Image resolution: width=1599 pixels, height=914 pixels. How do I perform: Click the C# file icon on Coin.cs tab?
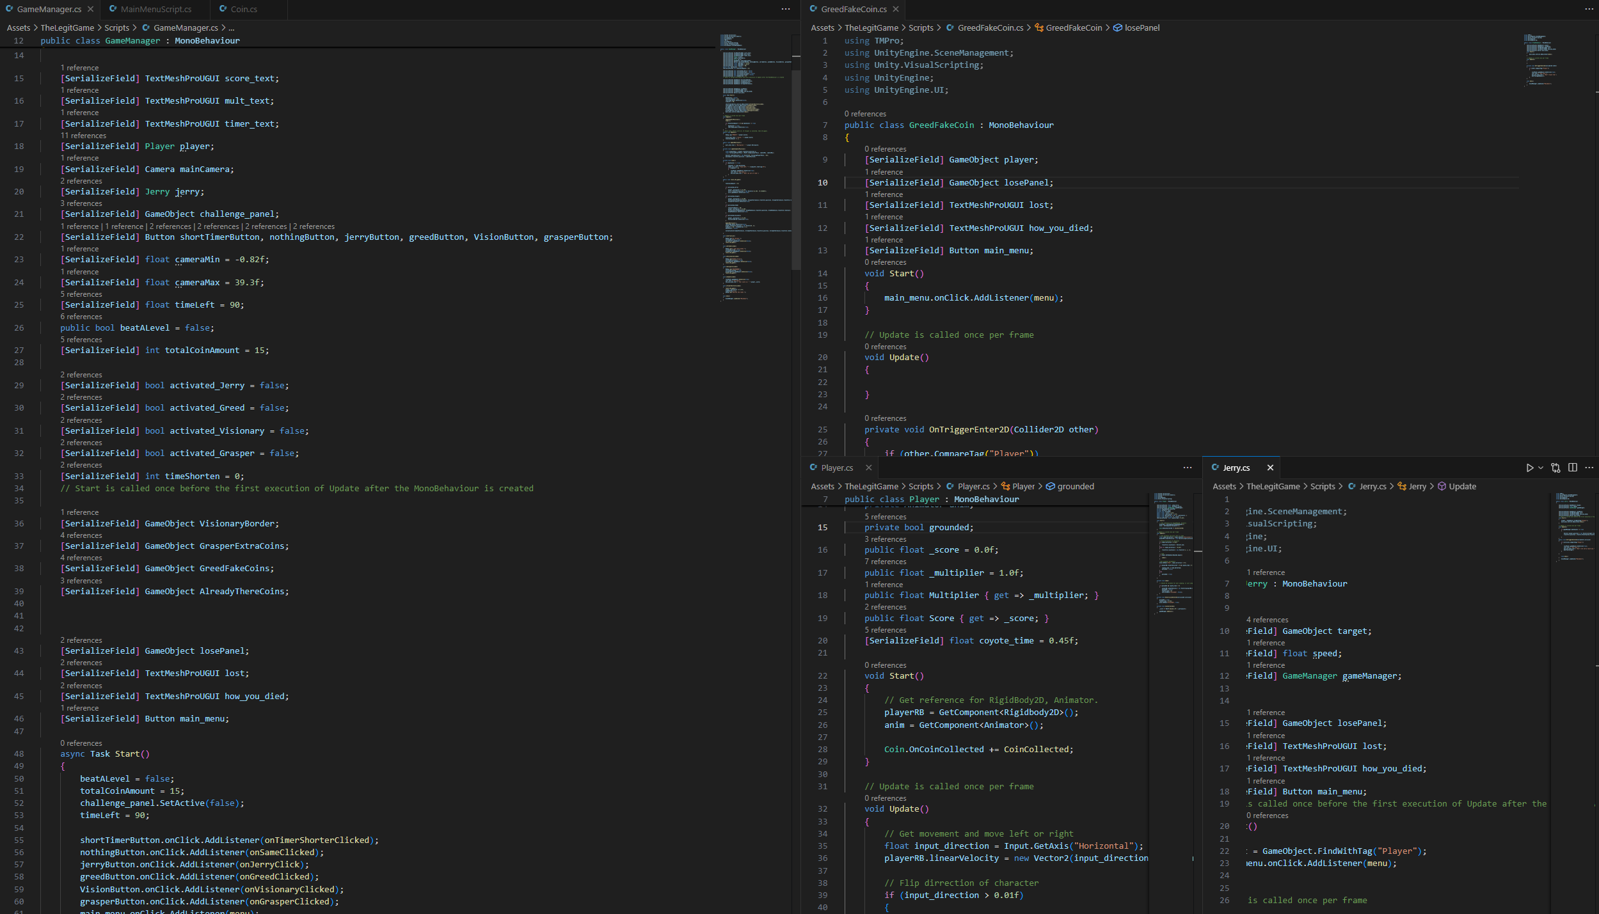(x=223, y=9)
